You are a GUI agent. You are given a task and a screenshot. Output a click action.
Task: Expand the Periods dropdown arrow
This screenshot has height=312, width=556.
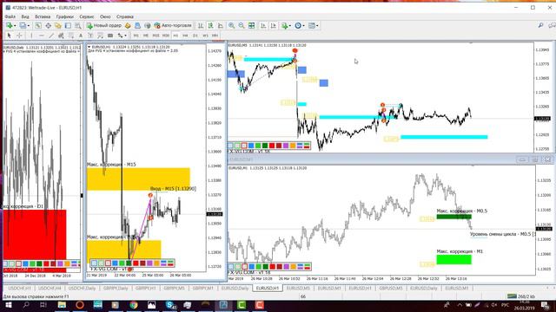304,25
